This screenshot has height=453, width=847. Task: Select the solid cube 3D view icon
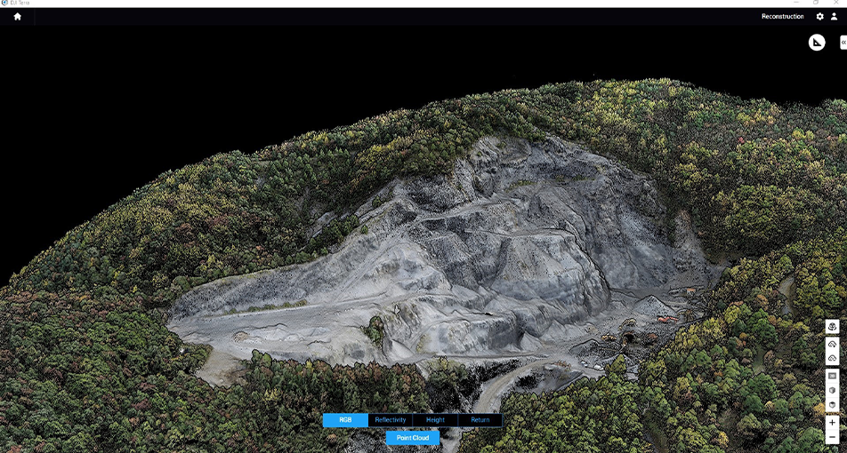pos(832,391)
